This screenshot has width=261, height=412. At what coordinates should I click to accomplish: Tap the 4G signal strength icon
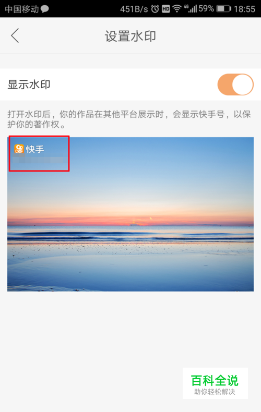[x=191, y=9]
